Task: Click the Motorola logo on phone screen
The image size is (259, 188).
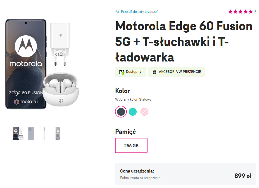Action: point(26,47)
